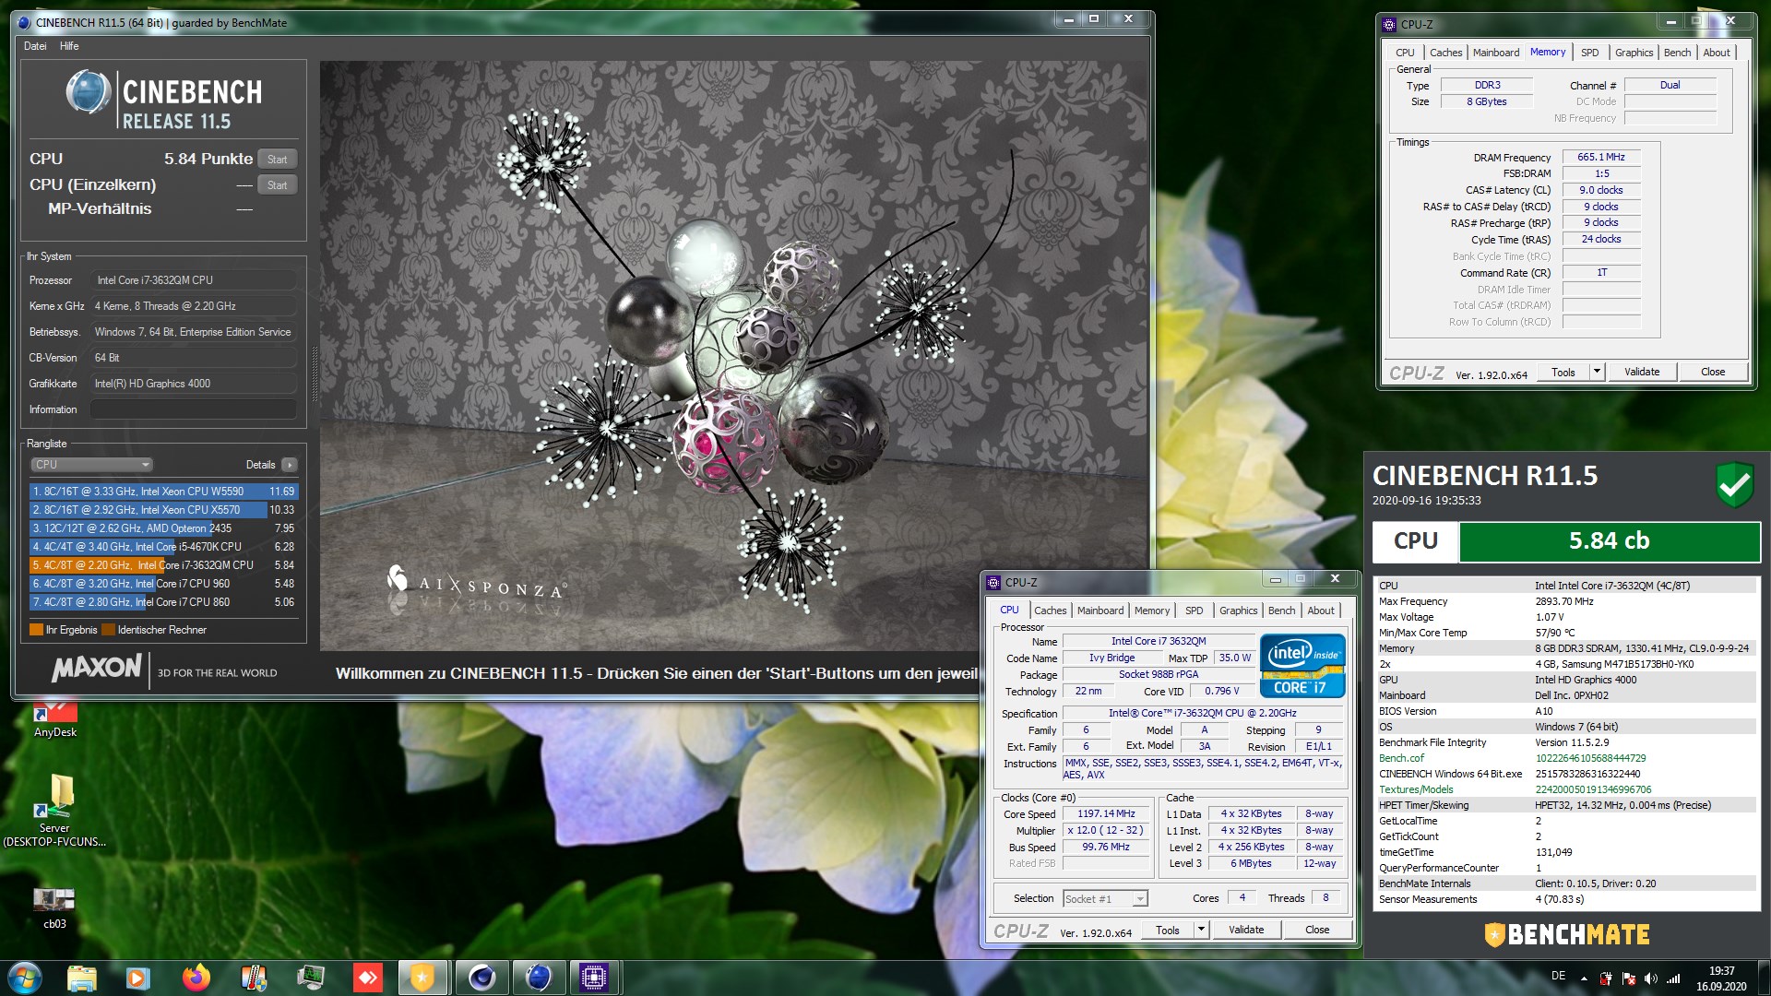Open the network signal tray icon
Image resolution: width=1771 pixels, height=996 pixels.
(1673, 978)
